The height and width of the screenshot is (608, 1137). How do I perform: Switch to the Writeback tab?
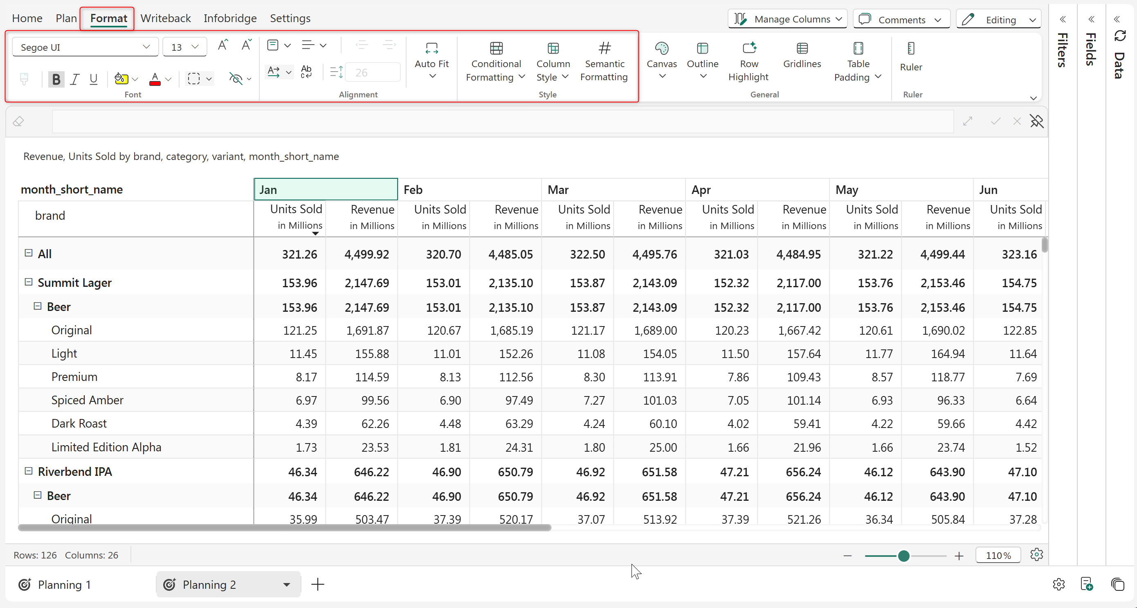(165, 18)
